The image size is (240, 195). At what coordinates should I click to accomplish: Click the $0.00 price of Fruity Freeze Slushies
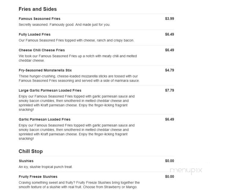170,177
